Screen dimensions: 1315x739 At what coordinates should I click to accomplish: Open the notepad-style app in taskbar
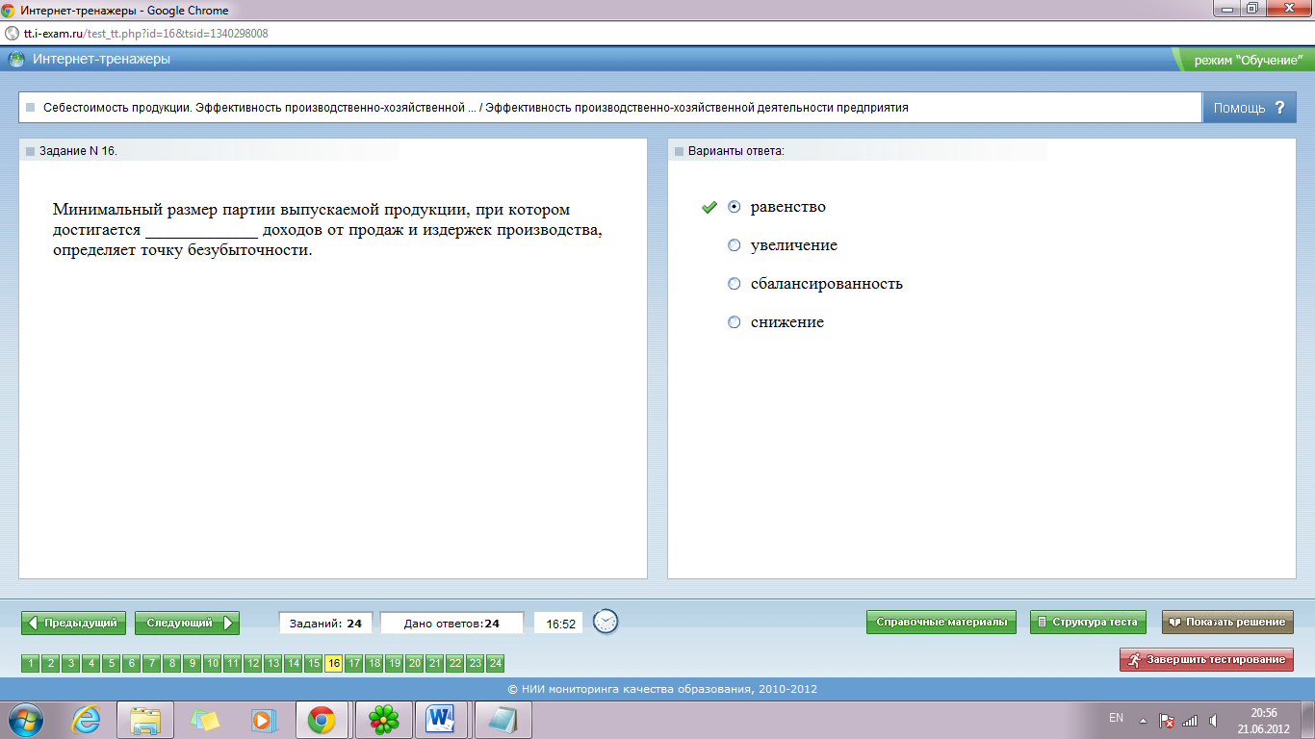pyautogui.click(x=503, y=719)
